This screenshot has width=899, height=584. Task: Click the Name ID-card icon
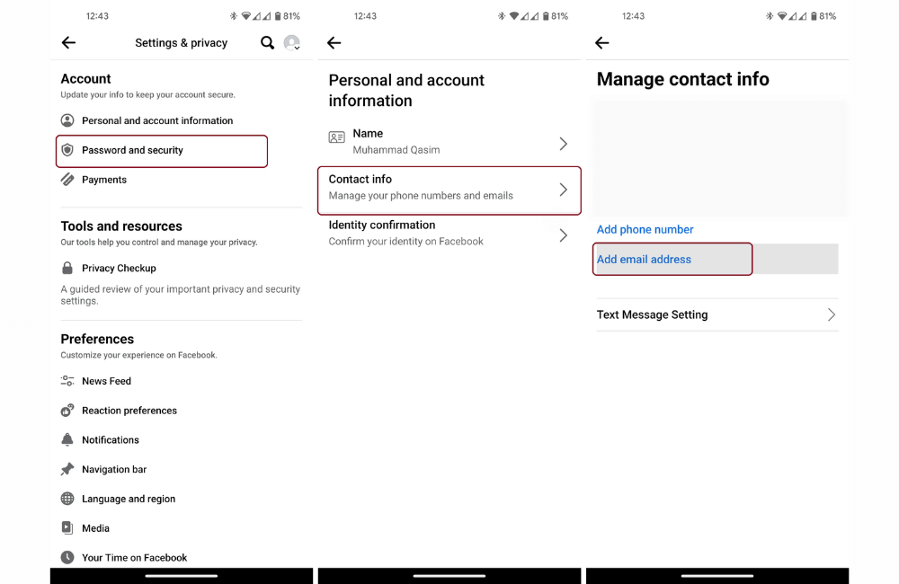[336, 138]
